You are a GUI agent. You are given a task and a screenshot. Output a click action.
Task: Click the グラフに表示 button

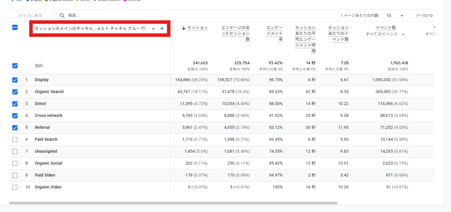(x=30, y=15)
